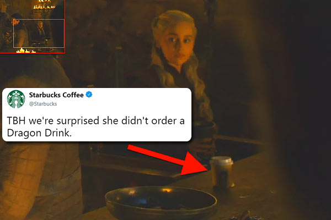Click the white lid of the coffee cup
Screen dimensions: 331x220
[x=222, y=161]
